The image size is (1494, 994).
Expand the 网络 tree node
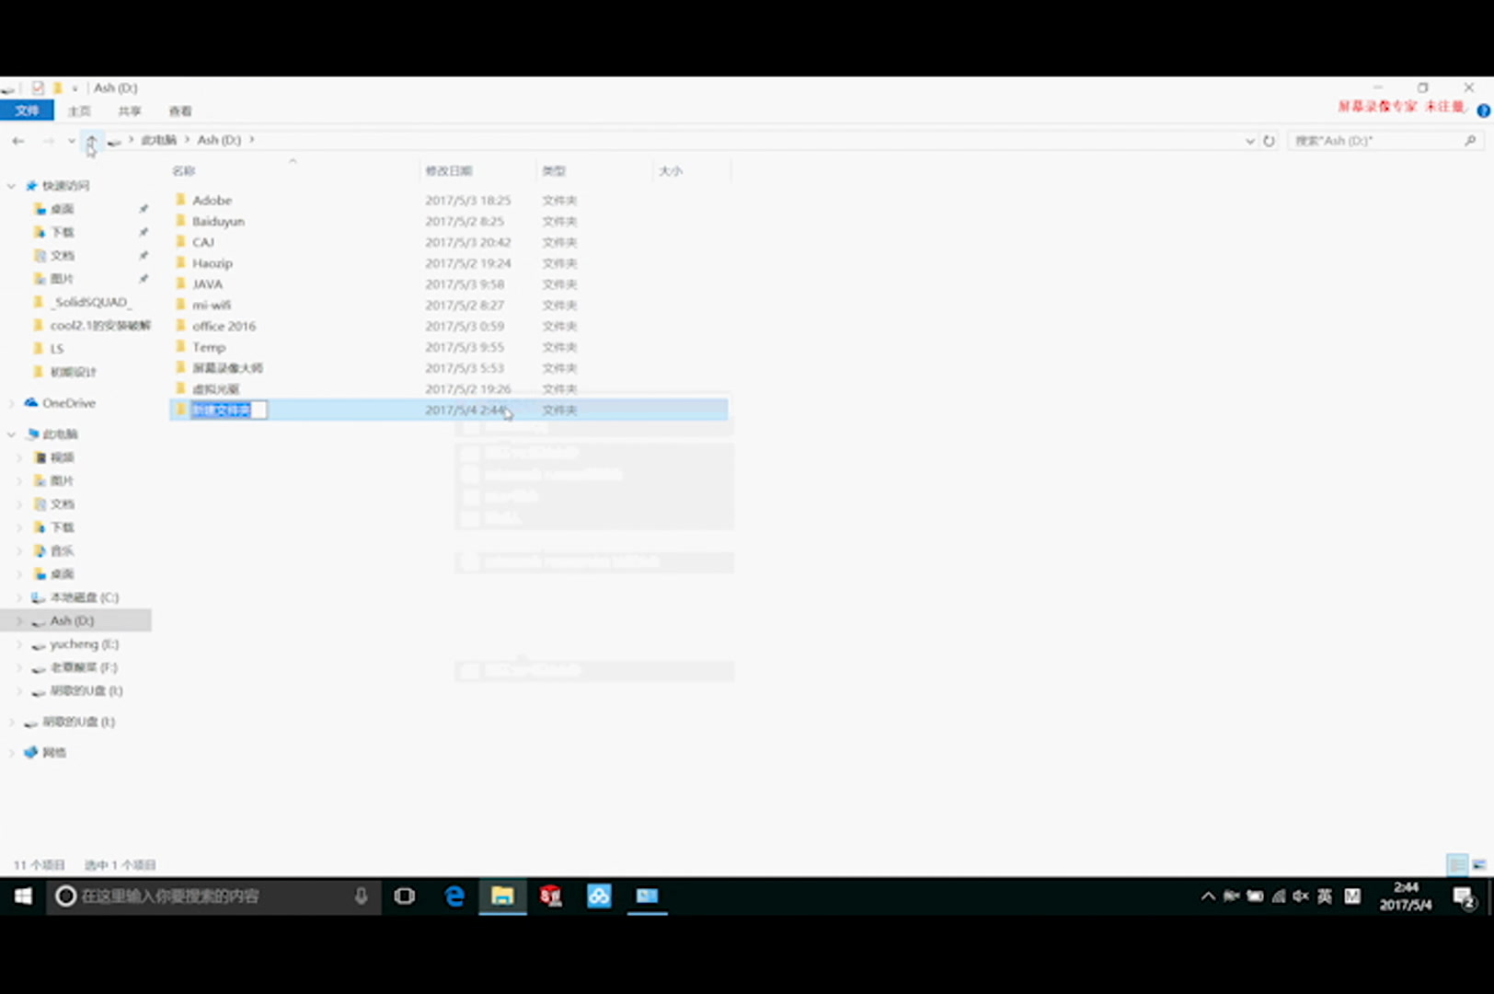[11, 753]
